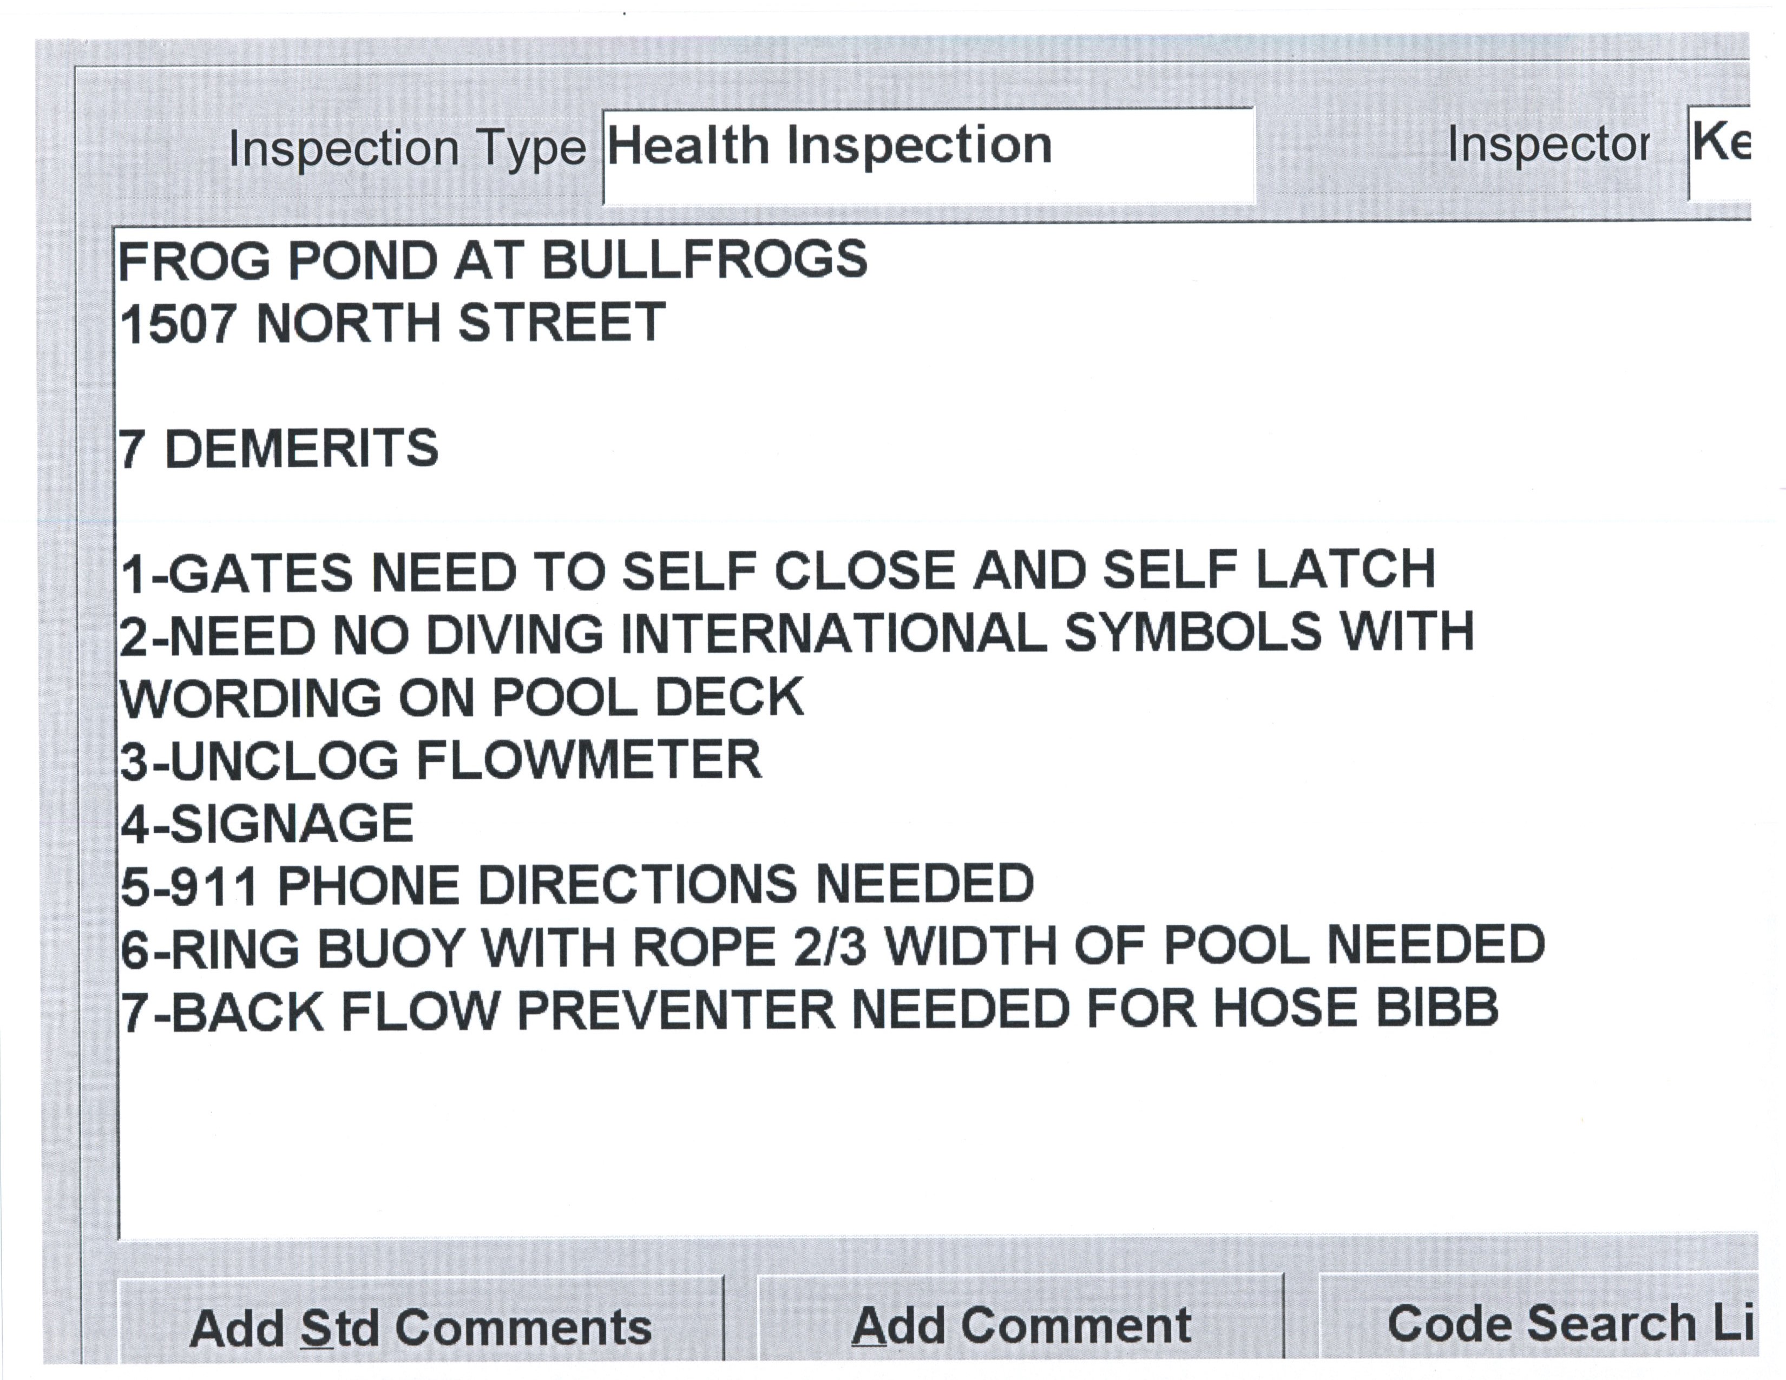Screen dimensions: 1786x1380
Task: Click the gates self close and latch comment
Action: coord(778,570)
